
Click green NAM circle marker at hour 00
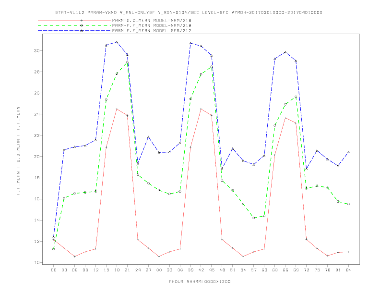click(54, 249)
